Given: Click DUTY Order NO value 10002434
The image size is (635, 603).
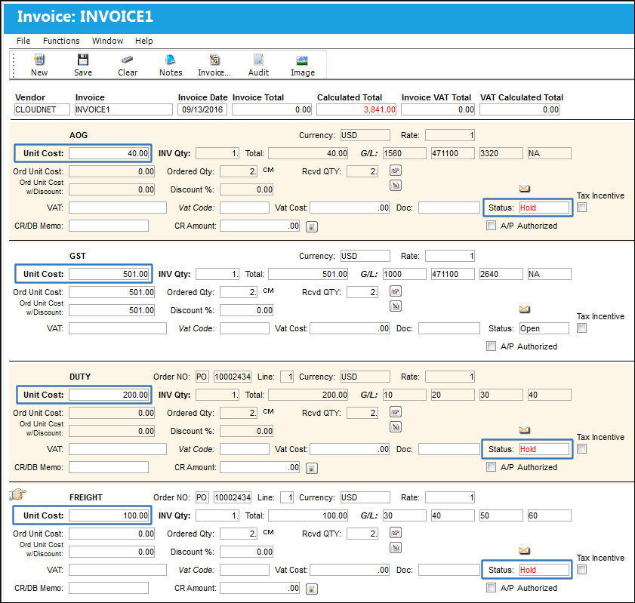Looking at the screenshot, I should pyautogui.click(x=233, y=377).
